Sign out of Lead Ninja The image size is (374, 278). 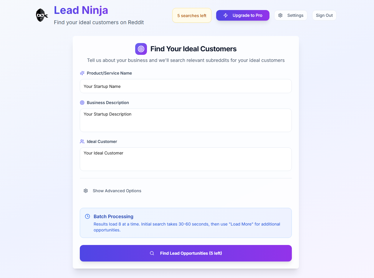[324, 15]
